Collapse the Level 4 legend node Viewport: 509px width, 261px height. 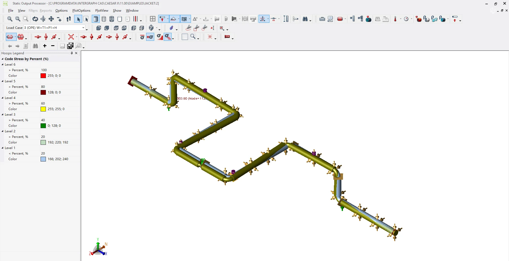coord(3,98)
